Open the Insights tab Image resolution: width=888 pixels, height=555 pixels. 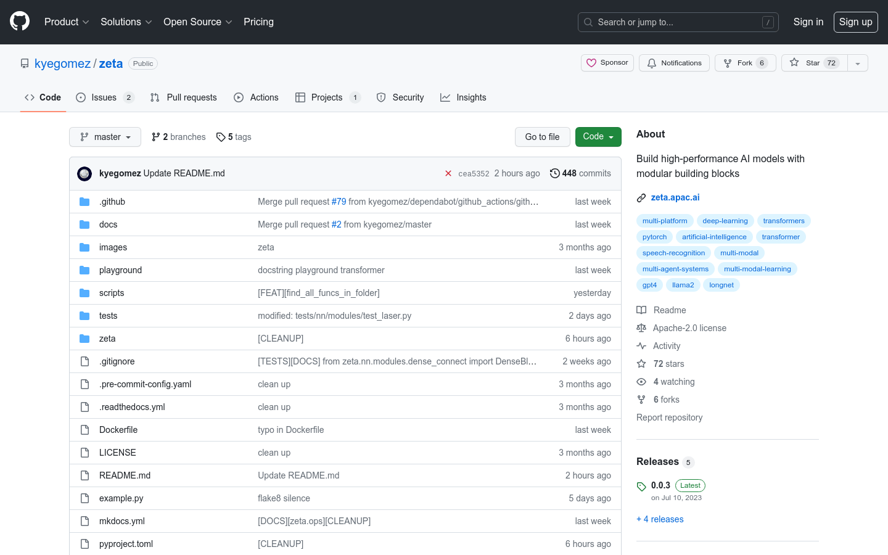(x=463, y=97)
